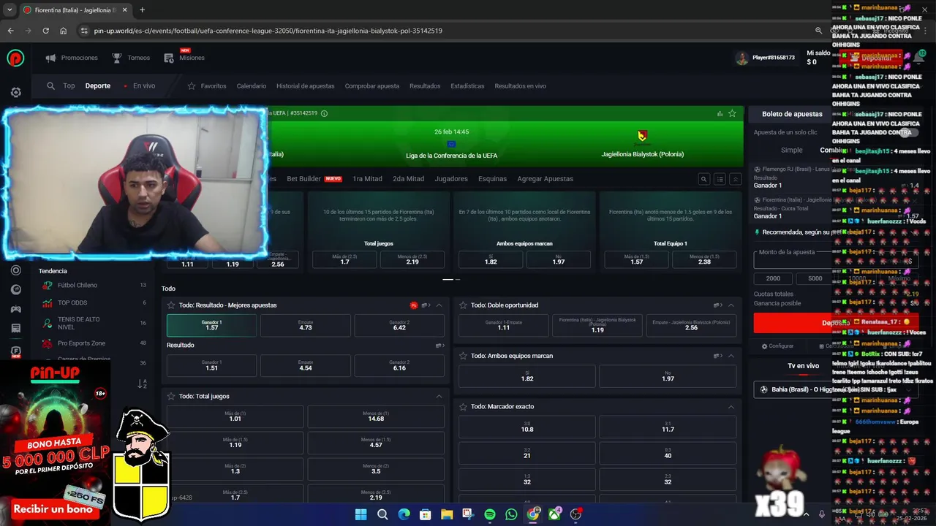Click market search magnifier button
Image resolution: width=936 pixels, height=526 pixels.
pyautogui.click(x=703, y=179)
